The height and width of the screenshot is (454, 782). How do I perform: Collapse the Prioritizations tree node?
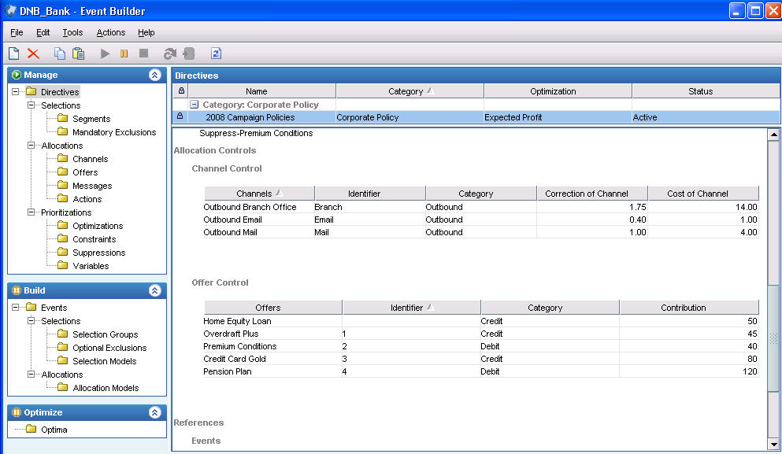(31, 212)
